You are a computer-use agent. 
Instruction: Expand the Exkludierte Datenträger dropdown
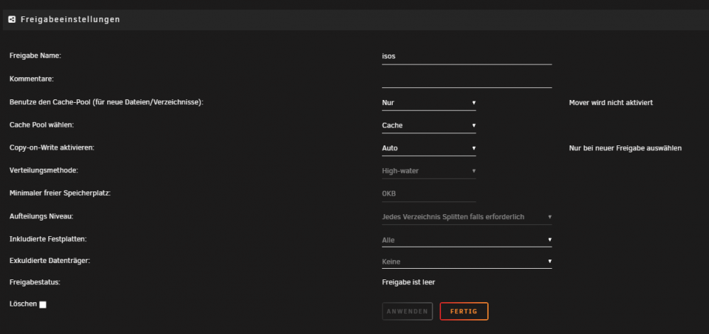(x=467, y=262)
